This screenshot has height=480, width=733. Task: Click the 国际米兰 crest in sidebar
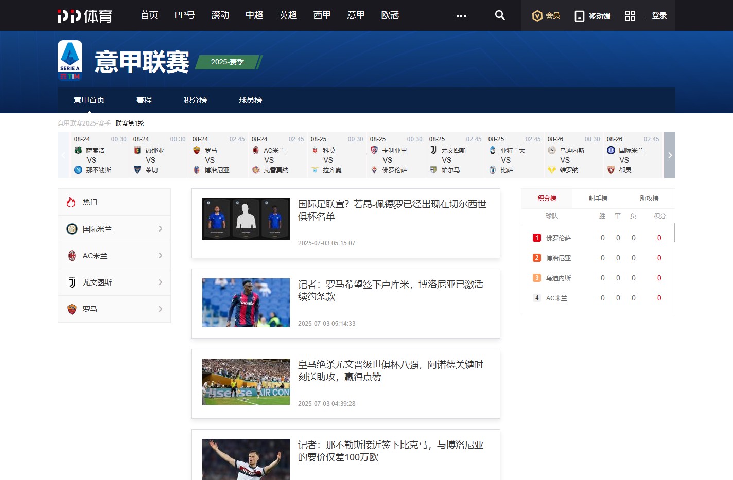click(72, 229)
